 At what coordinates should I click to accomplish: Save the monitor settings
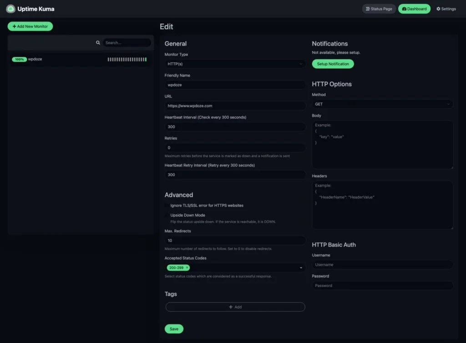coord(174,328)
